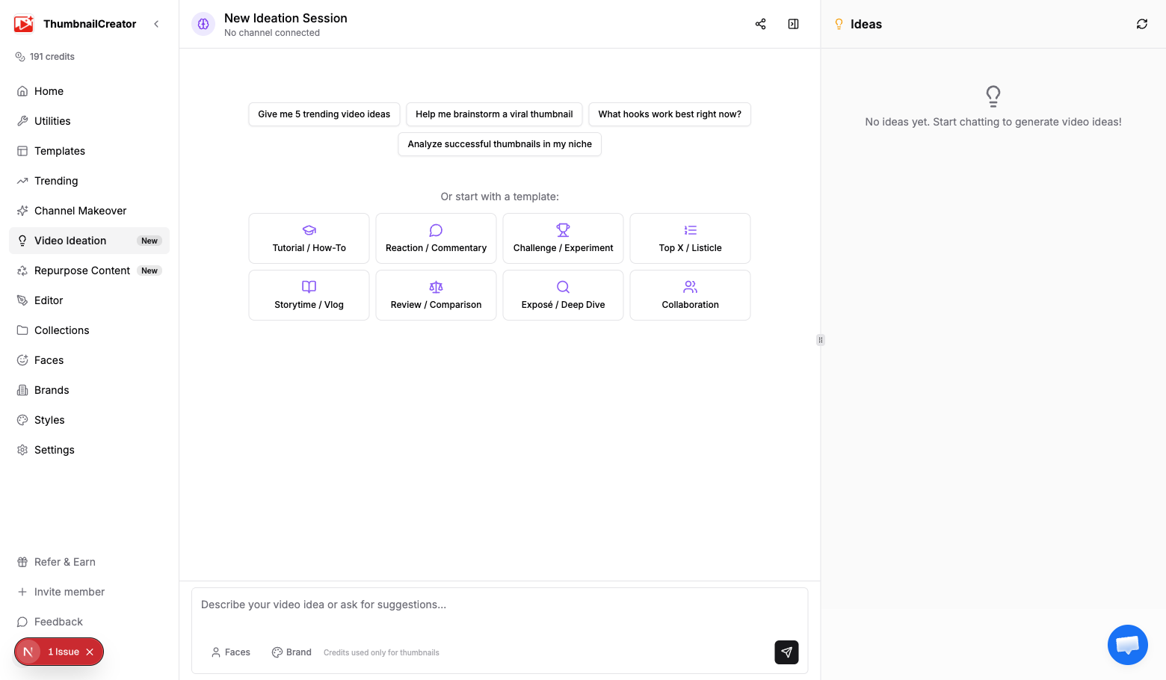1166x680 pixels.
Task: Toggle Brand attachment in the message composer
Action: [x=291, y=652]
